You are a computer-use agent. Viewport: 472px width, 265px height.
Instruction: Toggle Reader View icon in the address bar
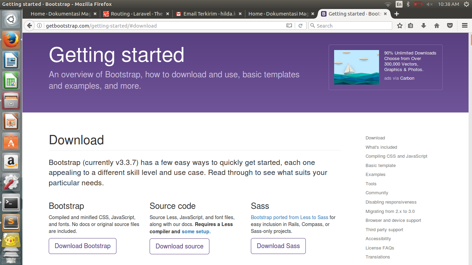(x=289, y=26)
